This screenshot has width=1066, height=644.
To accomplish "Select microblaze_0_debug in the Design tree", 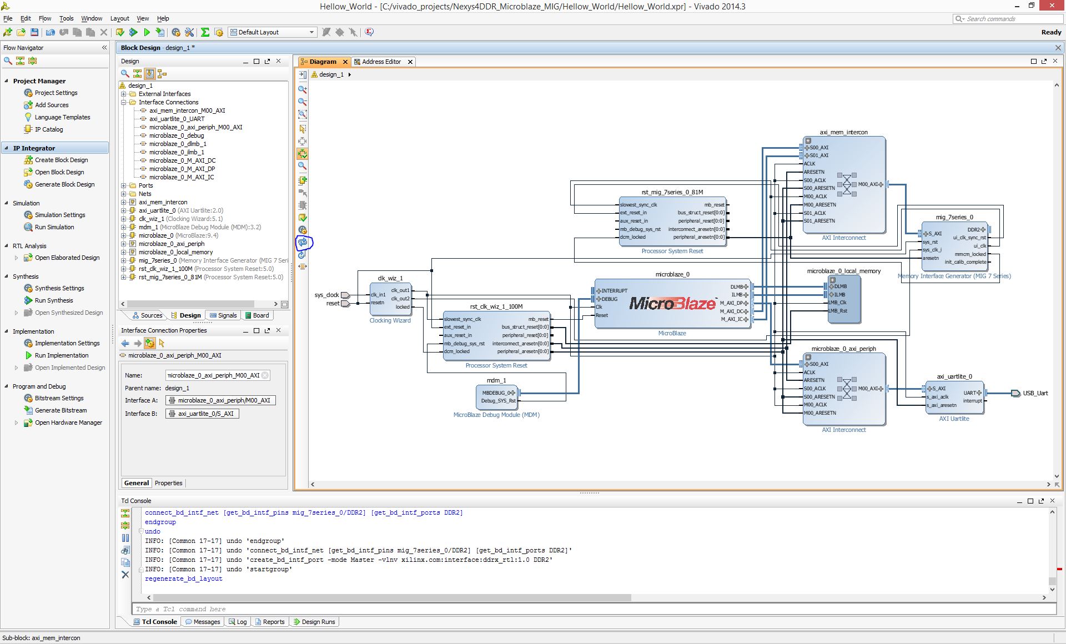I will coord(177,135).
